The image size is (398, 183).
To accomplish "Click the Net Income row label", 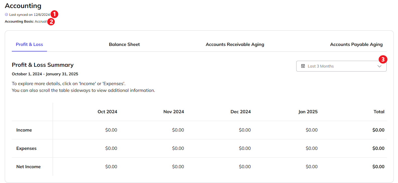I will 28,167.
